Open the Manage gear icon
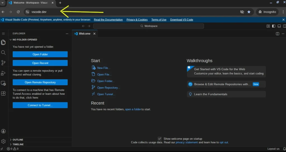This screenshot has height=152, width=286. [x=3, y=141]
